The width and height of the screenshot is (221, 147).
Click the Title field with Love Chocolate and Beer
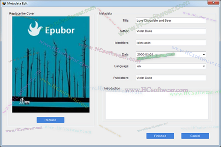[170, 21]
